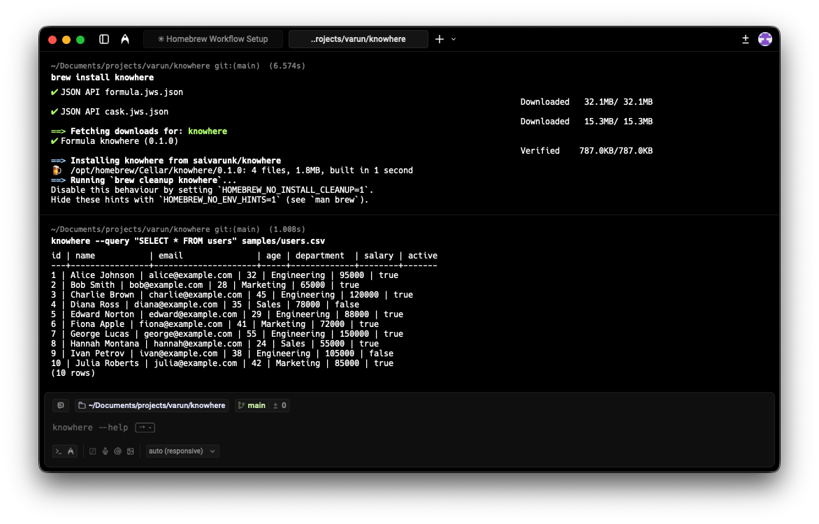
Task: Click the Fetching downloads for: knowhere line
Action: tap(139, 131)
